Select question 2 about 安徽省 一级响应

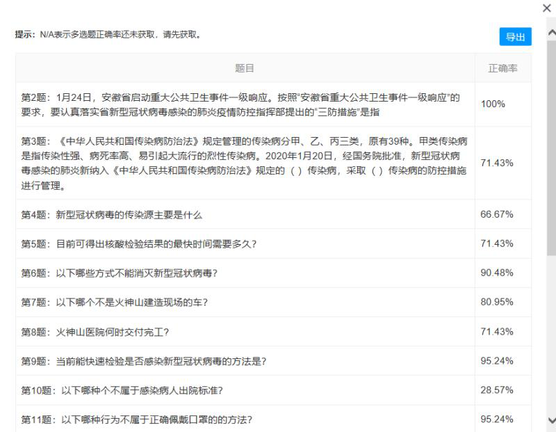tap(240, 104)
